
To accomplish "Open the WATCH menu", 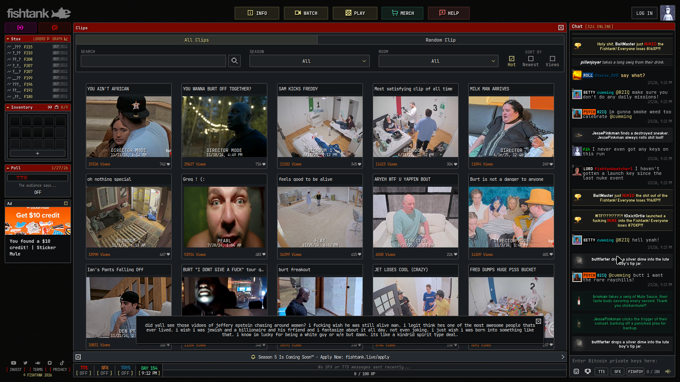I will point(306,13).
